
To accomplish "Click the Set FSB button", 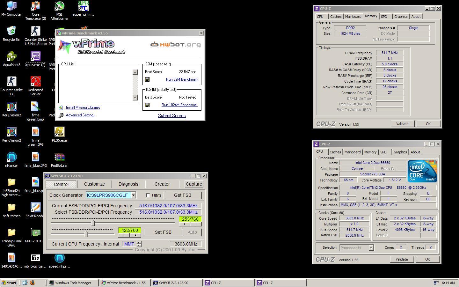I will 163,232.
